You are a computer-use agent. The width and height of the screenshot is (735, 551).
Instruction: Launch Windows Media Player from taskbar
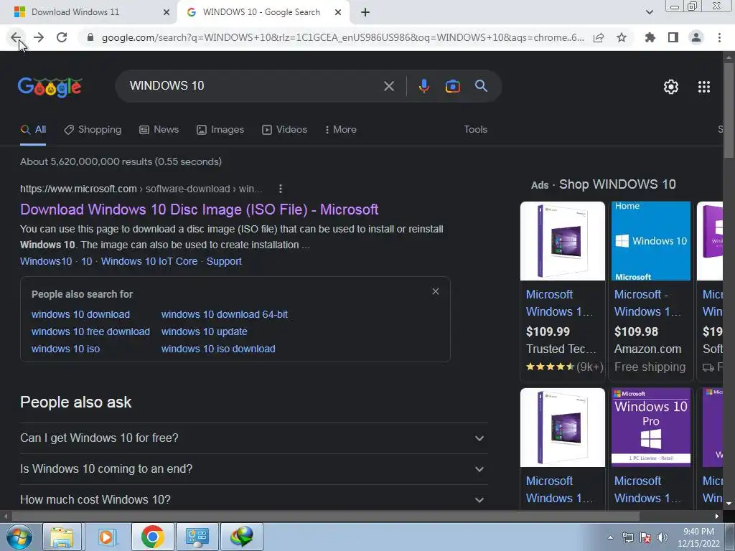tap(106, 537)
